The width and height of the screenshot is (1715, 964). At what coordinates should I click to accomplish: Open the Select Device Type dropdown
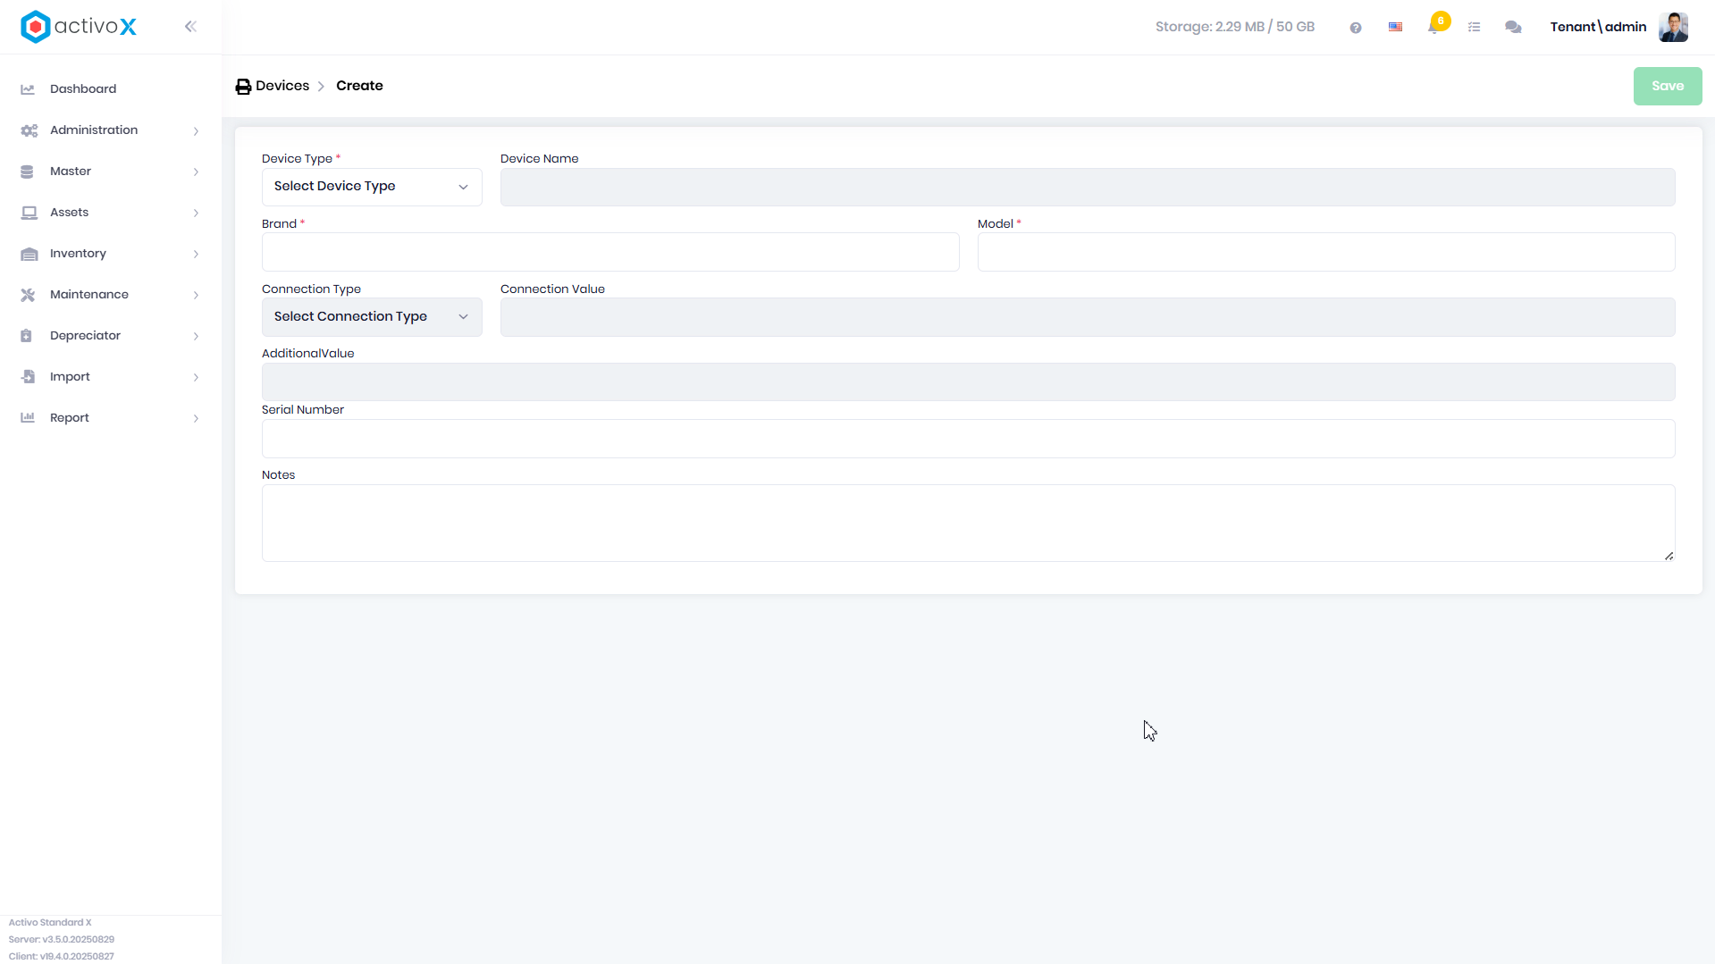click(372, 187)
